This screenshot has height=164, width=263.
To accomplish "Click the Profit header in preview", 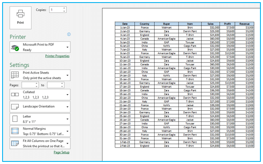I will click(x=227, y=24).
